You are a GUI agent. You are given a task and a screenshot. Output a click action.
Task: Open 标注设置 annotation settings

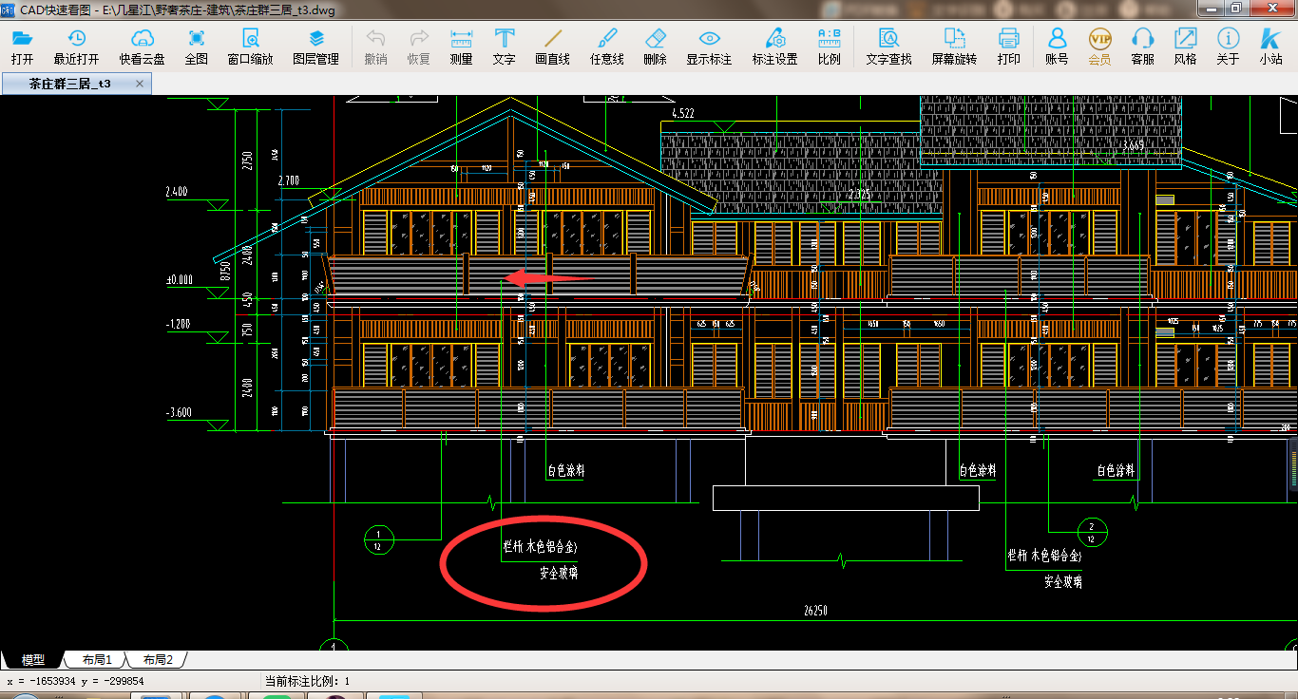tap(775, 47)
